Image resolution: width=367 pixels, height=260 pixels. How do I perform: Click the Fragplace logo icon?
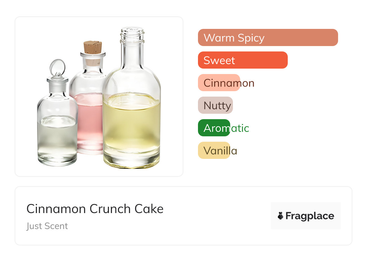click(281, 216)
